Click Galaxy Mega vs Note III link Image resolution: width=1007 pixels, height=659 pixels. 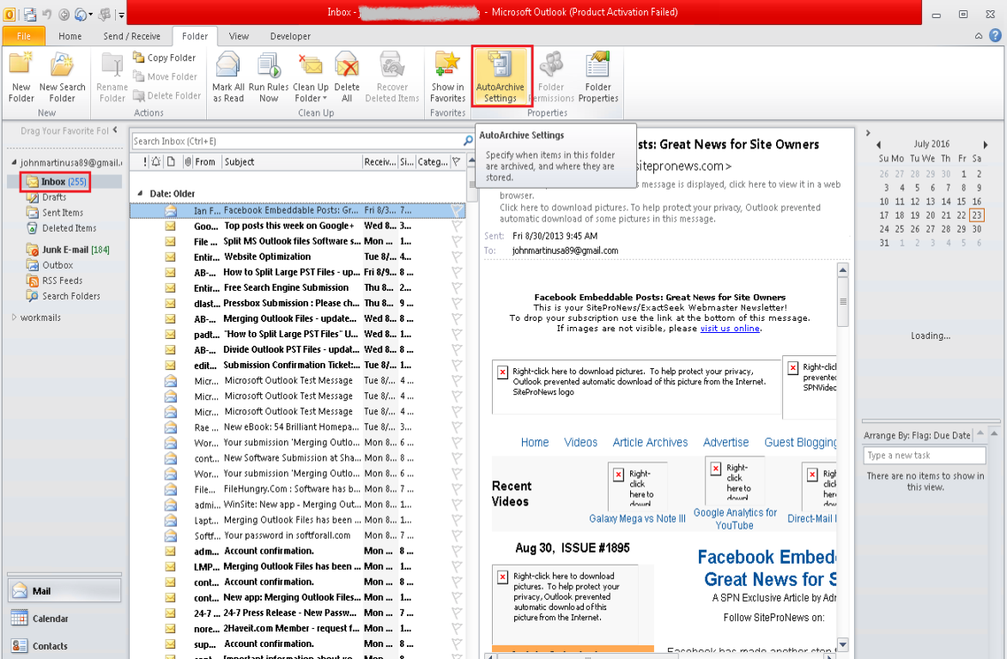637,518
